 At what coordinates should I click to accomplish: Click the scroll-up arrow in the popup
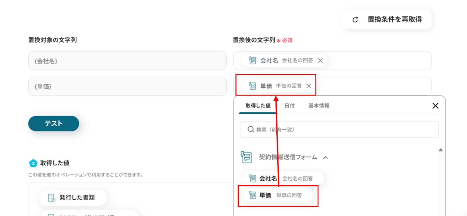tap(440, 150)
